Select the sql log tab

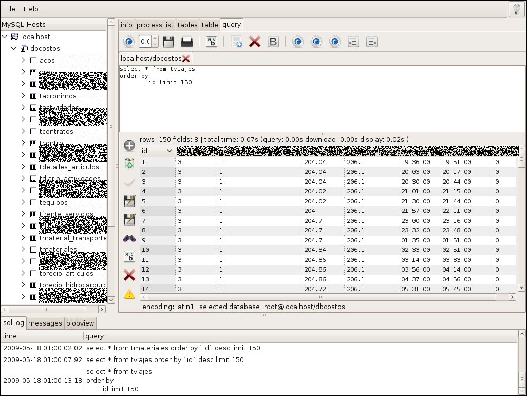(13, 322)
